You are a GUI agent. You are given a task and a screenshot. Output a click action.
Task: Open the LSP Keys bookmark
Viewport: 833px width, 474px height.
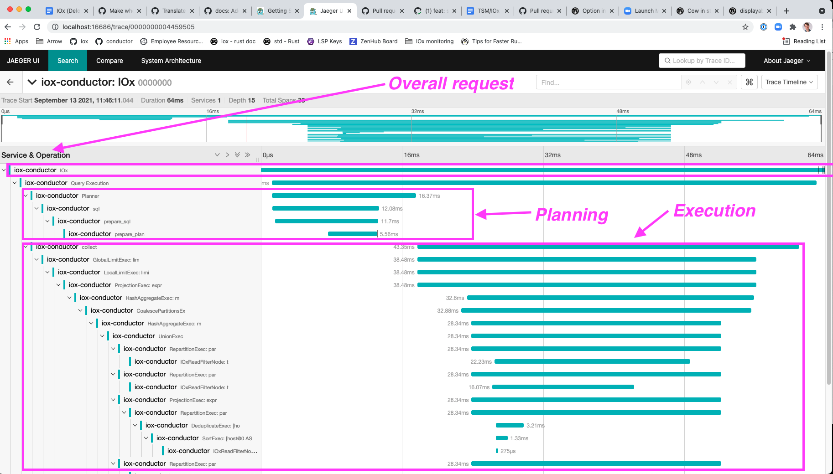(324, 41)
